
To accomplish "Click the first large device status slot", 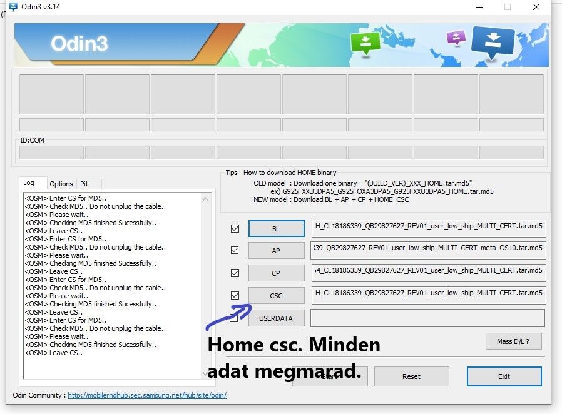I will pyautogui.click(x=51, y=94).
